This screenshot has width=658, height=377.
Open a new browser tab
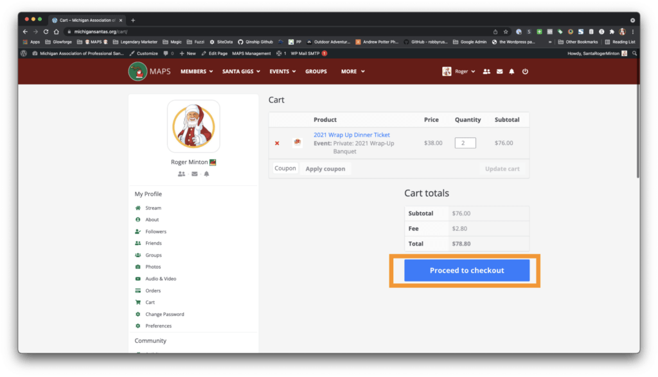[x=133, y=20]
